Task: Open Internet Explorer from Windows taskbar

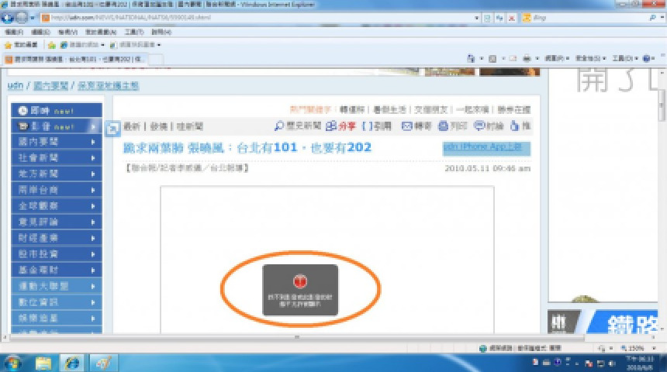Action: (x=73, y=362)
